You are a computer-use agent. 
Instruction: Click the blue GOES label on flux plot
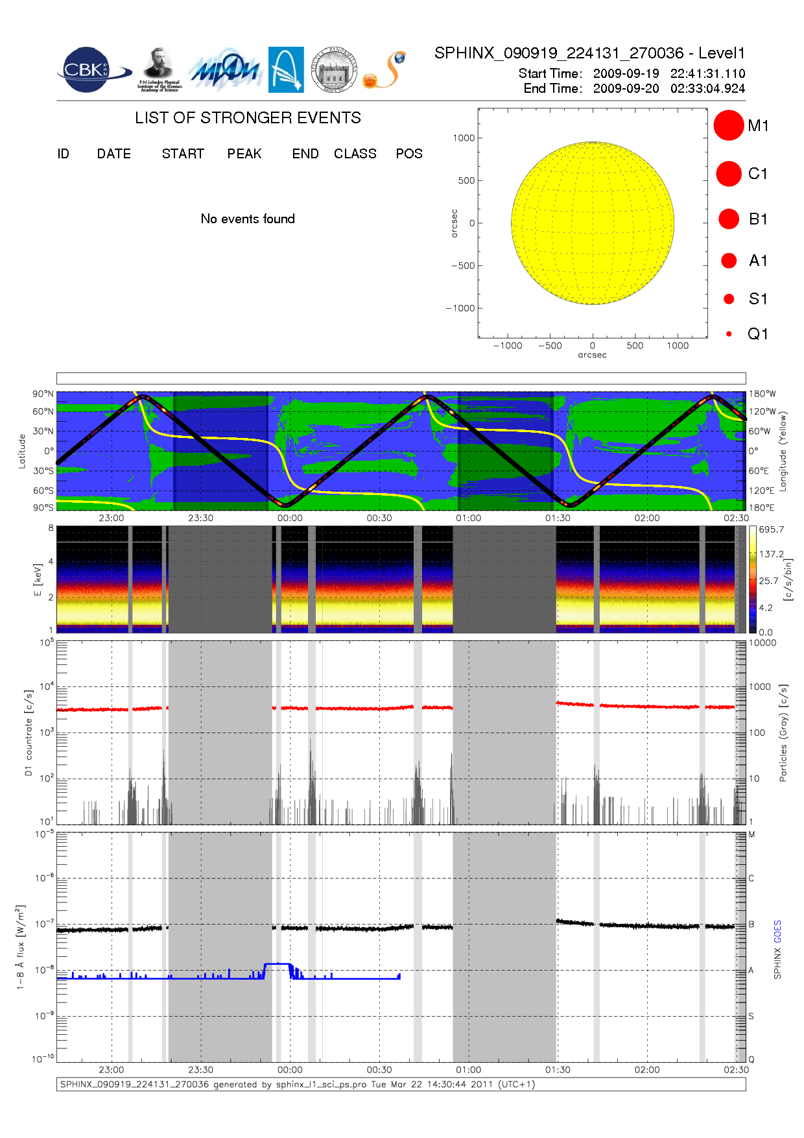coord(777,931)
